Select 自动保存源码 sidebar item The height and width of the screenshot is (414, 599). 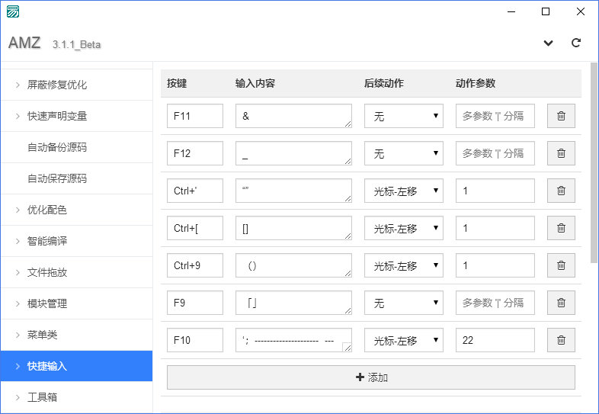pyautogui.click(x=57, y=178)
